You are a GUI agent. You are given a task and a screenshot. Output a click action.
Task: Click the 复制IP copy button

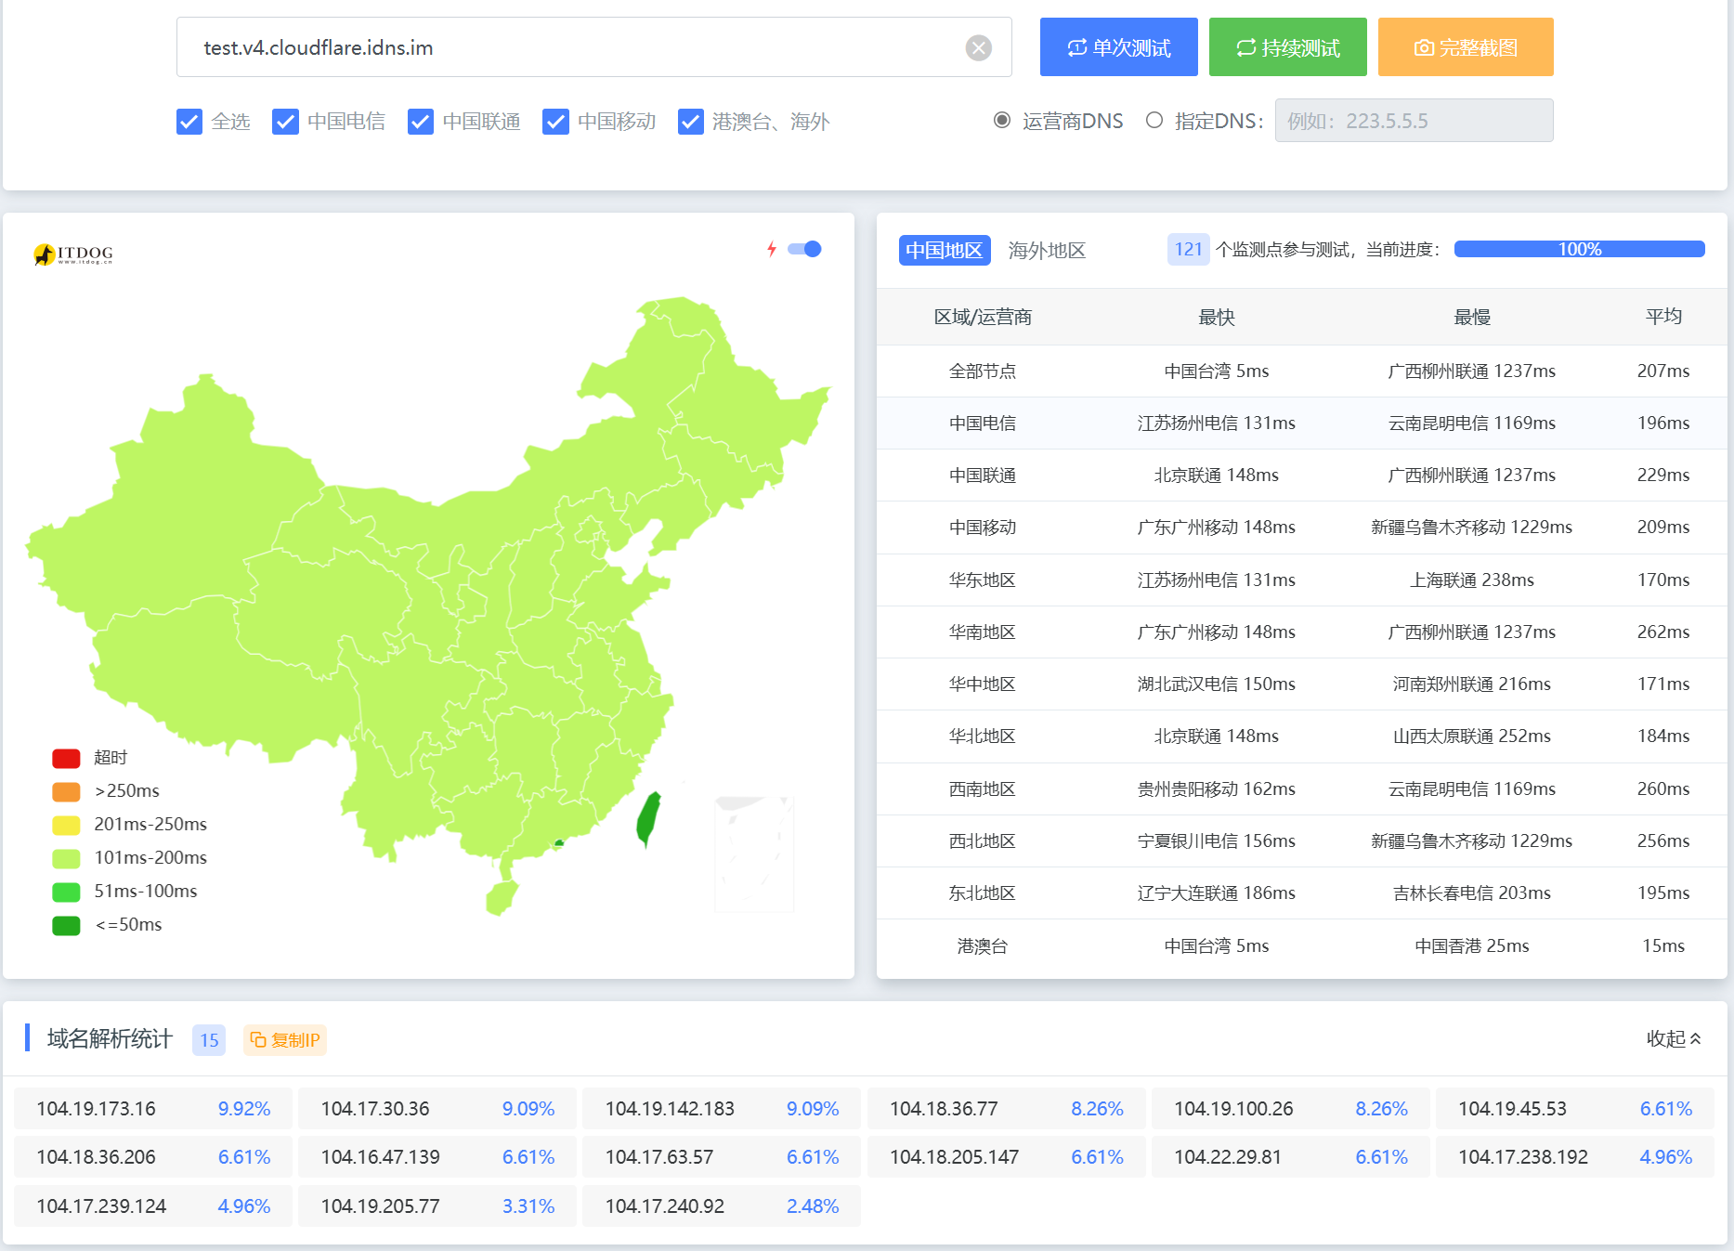pos(285,1040)
